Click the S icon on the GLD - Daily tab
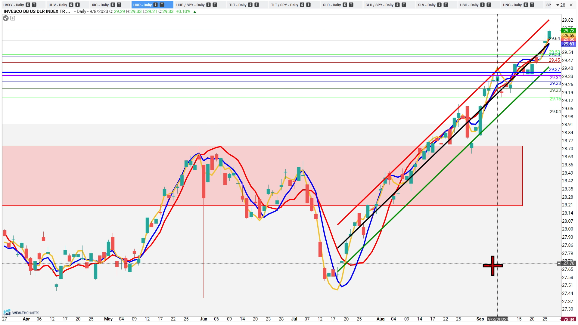 point(345,5)
